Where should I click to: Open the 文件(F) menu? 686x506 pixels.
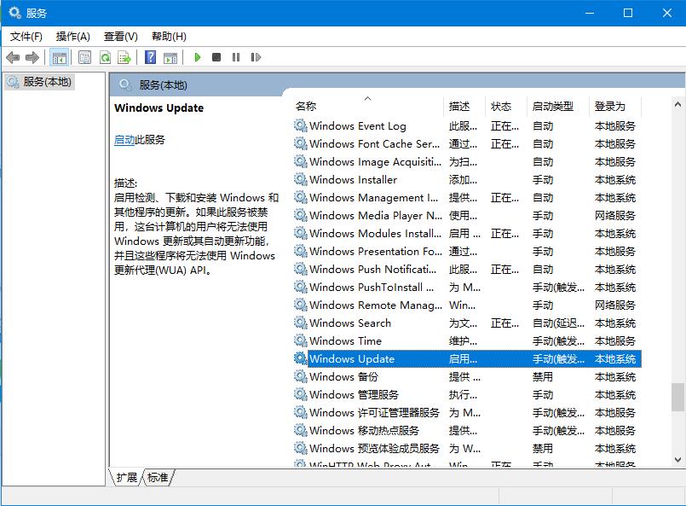coord(26,37)
